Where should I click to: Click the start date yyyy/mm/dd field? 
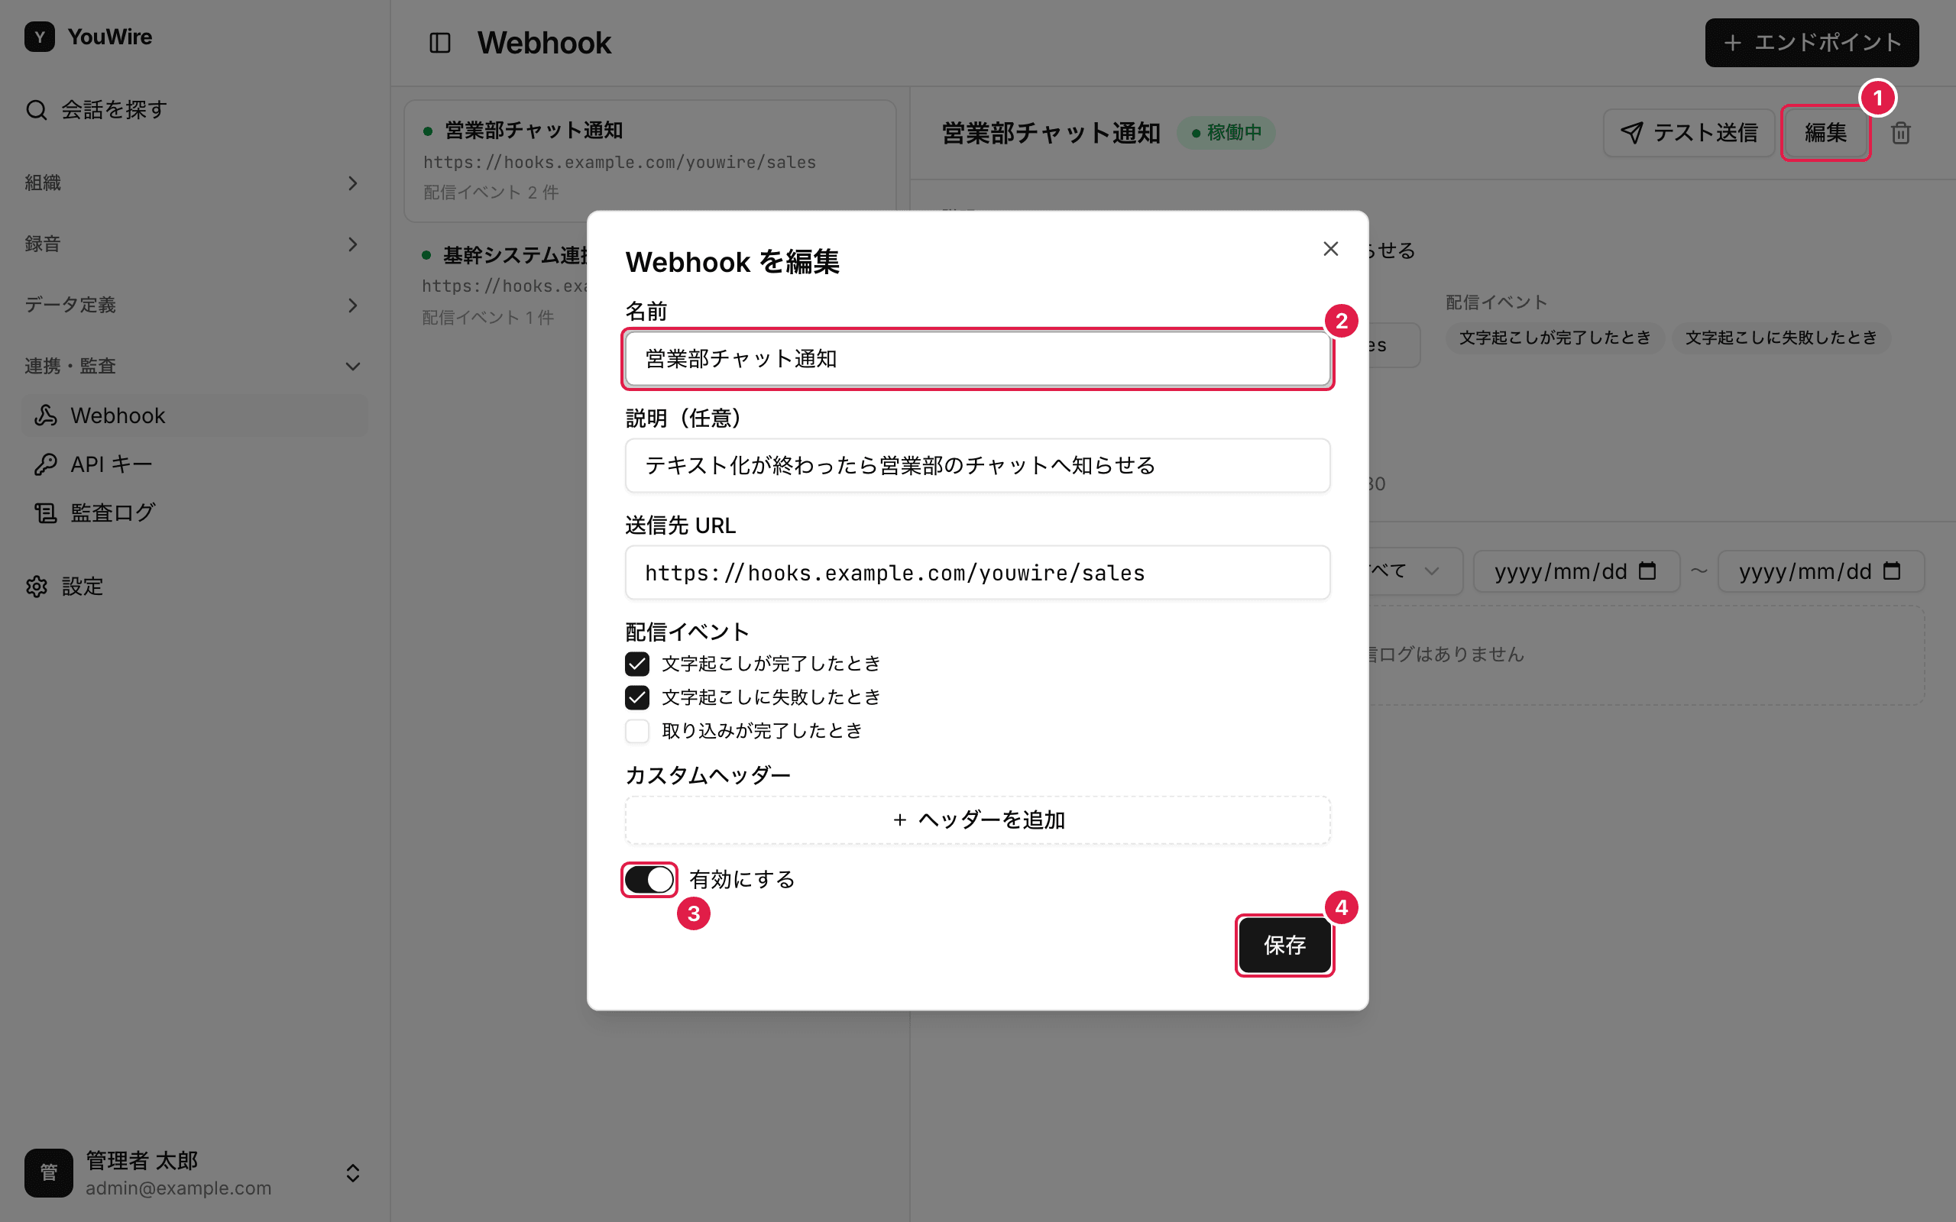(1576, 571)
